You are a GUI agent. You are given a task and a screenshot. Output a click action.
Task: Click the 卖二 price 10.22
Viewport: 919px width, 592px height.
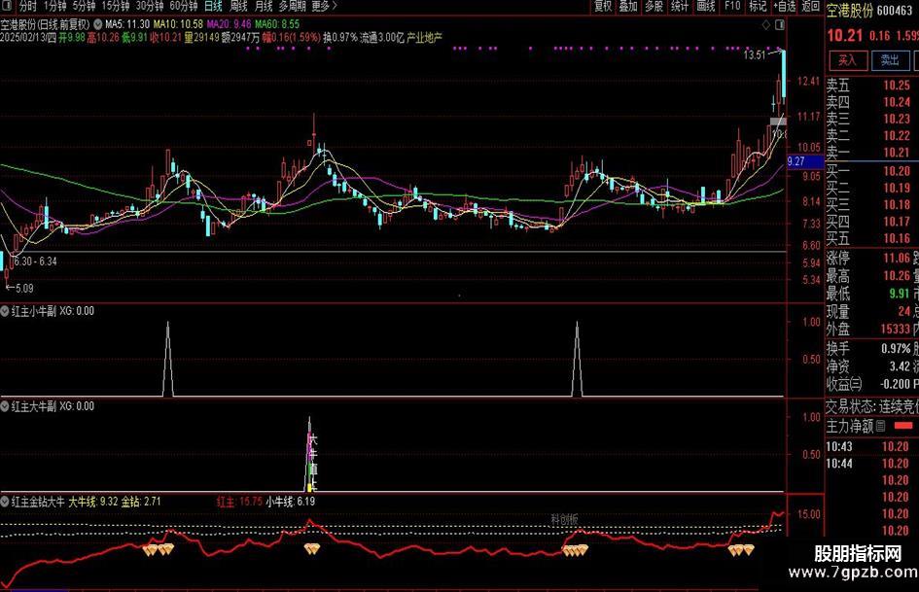click(x=897, y=136)
